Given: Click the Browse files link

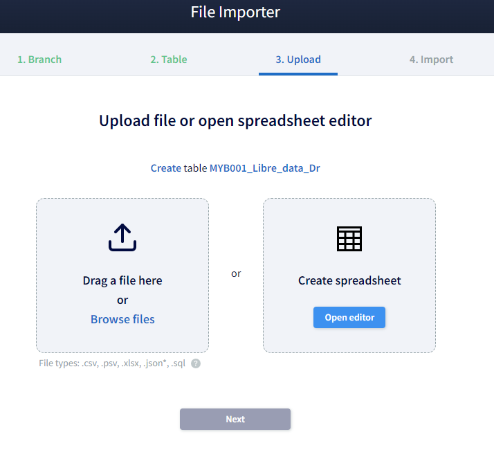Looking at the screenshot, I should point(122,319).
